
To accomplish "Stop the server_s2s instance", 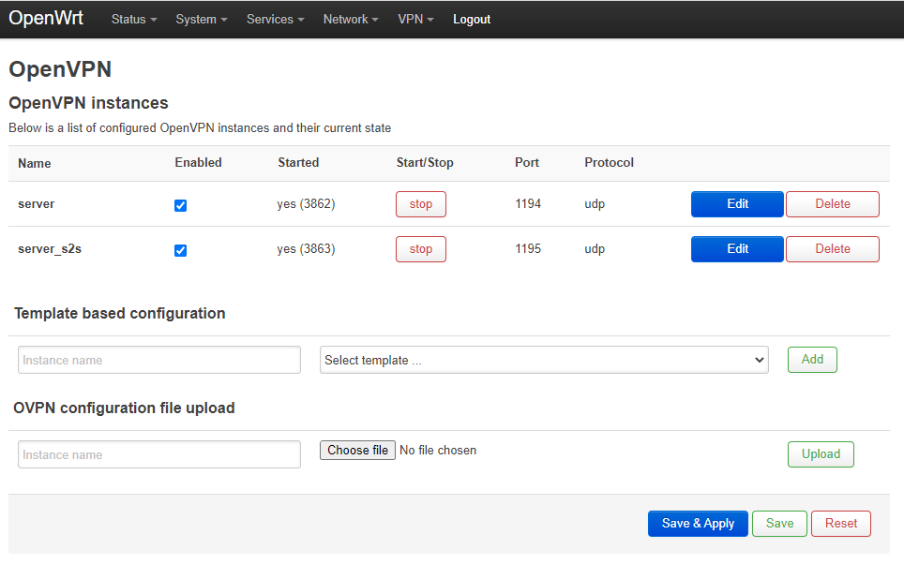I will click(421, 249).
